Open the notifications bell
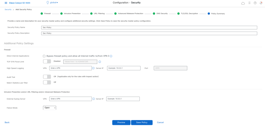Screen dimensions: 265x127 tap(261, 3)
